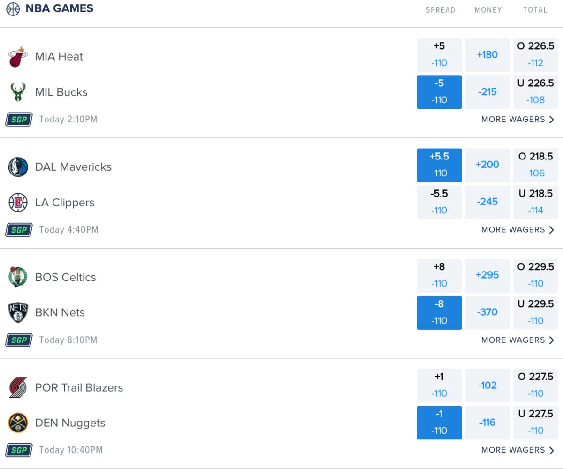The height and width of the screenshot is (469, 563).
Task: Click the NBA Games header basketball icon
Action: click(x=13, y=8)
